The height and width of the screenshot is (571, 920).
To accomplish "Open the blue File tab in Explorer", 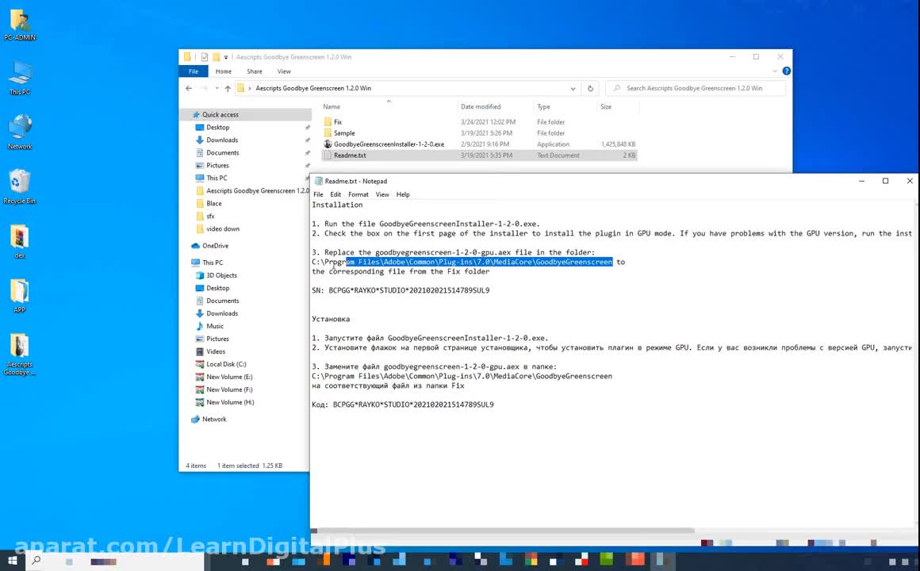I will [193, 71].
